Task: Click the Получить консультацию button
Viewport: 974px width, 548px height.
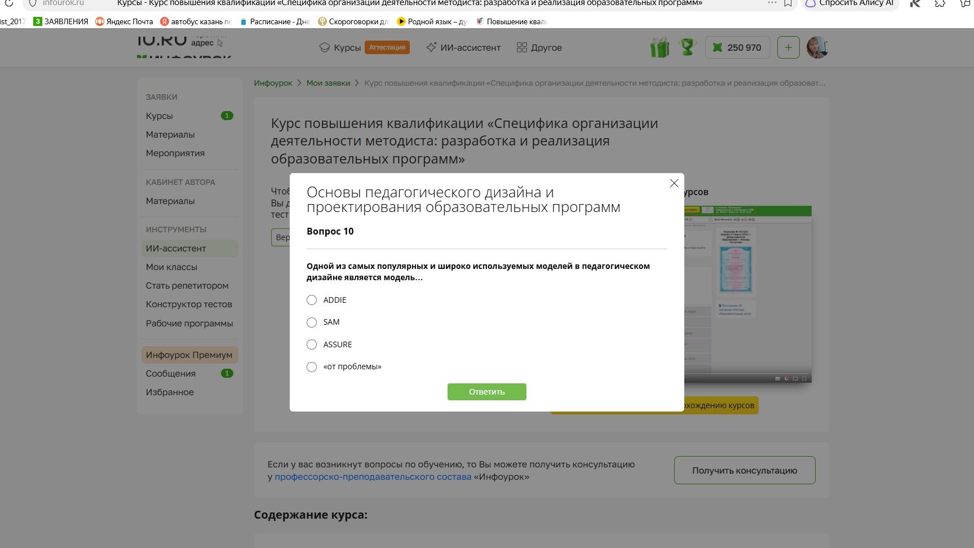Action: 745,470
